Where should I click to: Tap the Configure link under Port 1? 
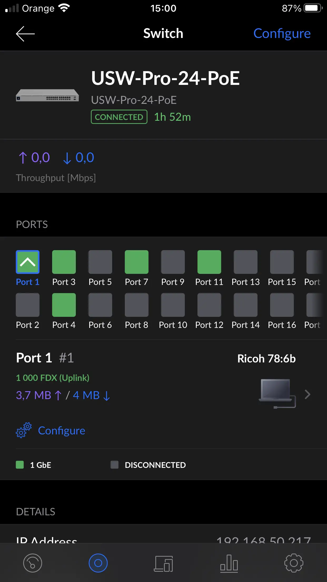pyautogui.click(x=62, y=430)
